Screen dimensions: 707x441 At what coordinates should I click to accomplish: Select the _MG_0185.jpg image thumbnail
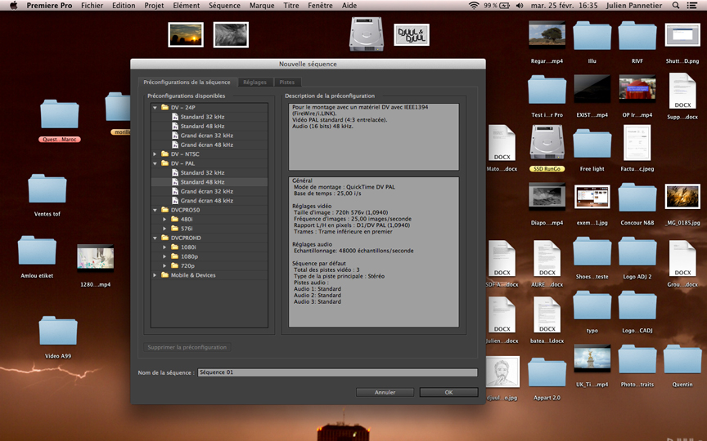(682, 197)
